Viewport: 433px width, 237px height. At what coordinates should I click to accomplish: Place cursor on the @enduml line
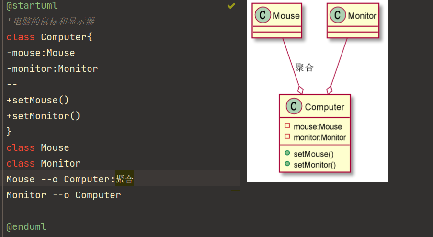click(x=26, y=227)
